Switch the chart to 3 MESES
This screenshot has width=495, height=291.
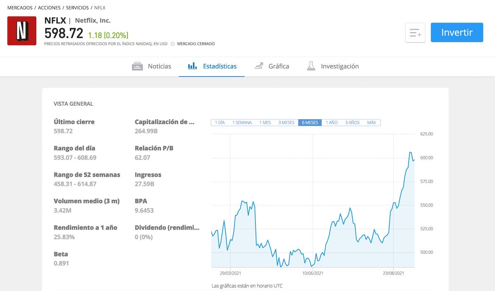286,123
